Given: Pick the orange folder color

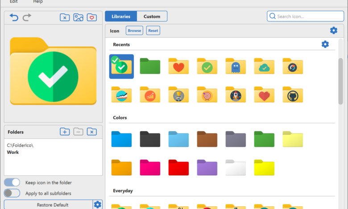Looking at the screenshot, I should click(x=121, y=168).
